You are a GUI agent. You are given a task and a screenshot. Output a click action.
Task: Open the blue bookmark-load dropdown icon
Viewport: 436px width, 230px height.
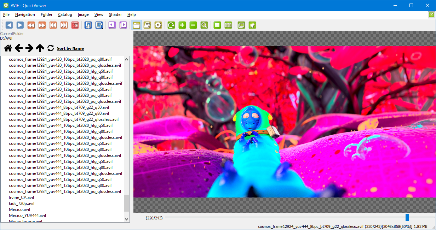pos(99,25)
